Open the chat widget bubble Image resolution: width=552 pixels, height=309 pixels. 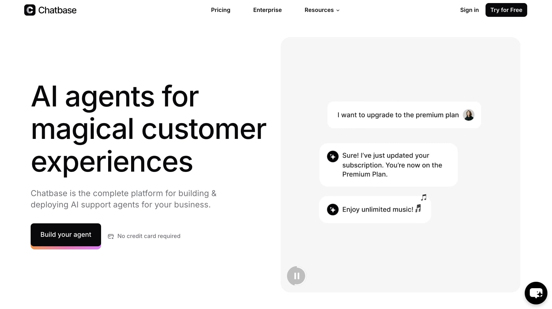(x=535, y=293)
